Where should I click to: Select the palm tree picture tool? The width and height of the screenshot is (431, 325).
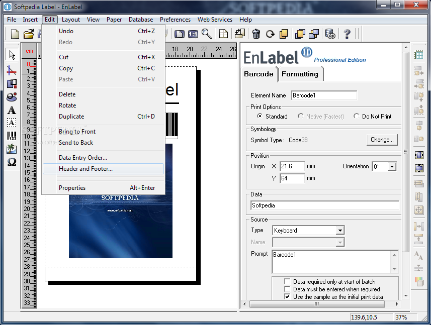tap(12, 149)
